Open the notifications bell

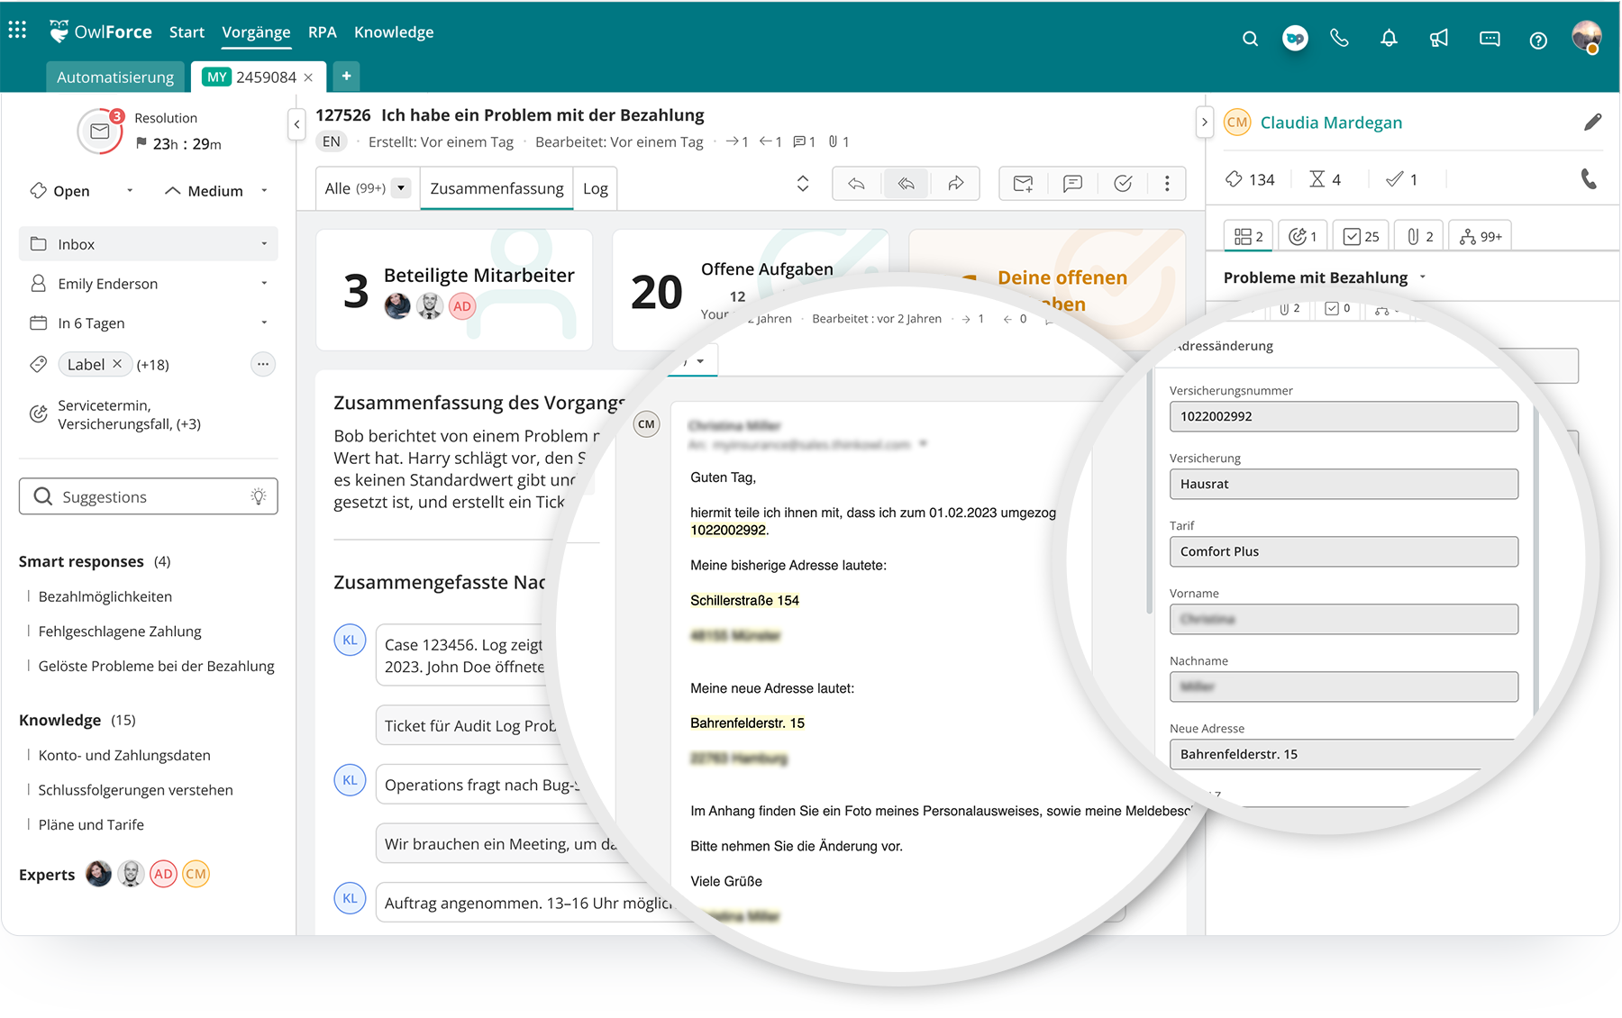[1389, 39]
